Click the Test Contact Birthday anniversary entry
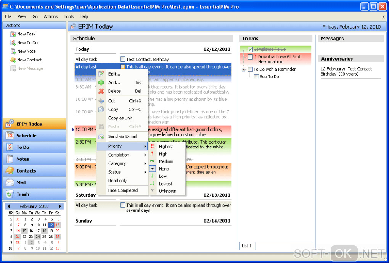The height and width of the screenshot is (263, 389). [x=346, y=71]
